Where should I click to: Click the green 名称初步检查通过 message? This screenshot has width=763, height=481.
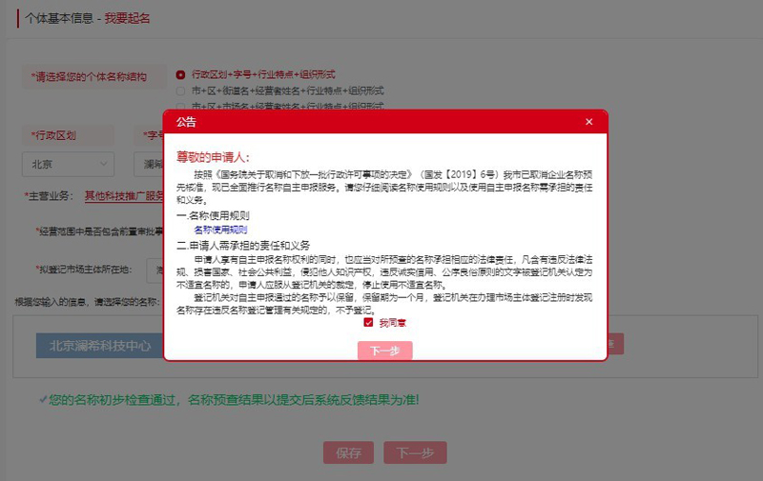click(x=233, y=399)
